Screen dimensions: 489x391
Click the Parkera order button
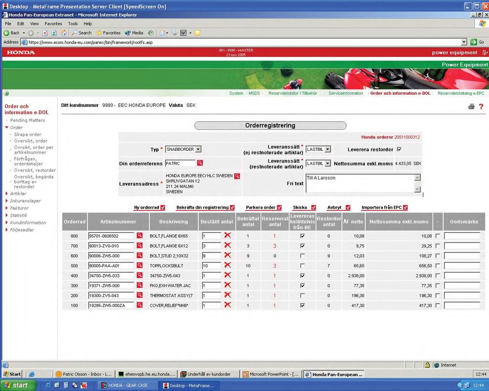coord(264,207)
